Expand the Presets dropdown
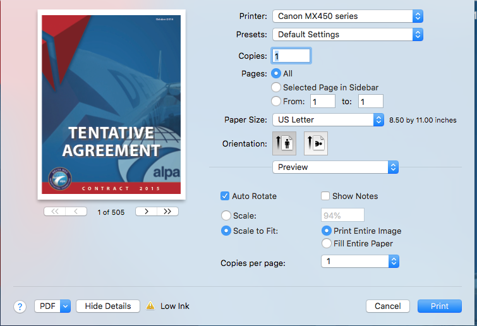This screenshot has width=477, height=326. click(347, 35)
